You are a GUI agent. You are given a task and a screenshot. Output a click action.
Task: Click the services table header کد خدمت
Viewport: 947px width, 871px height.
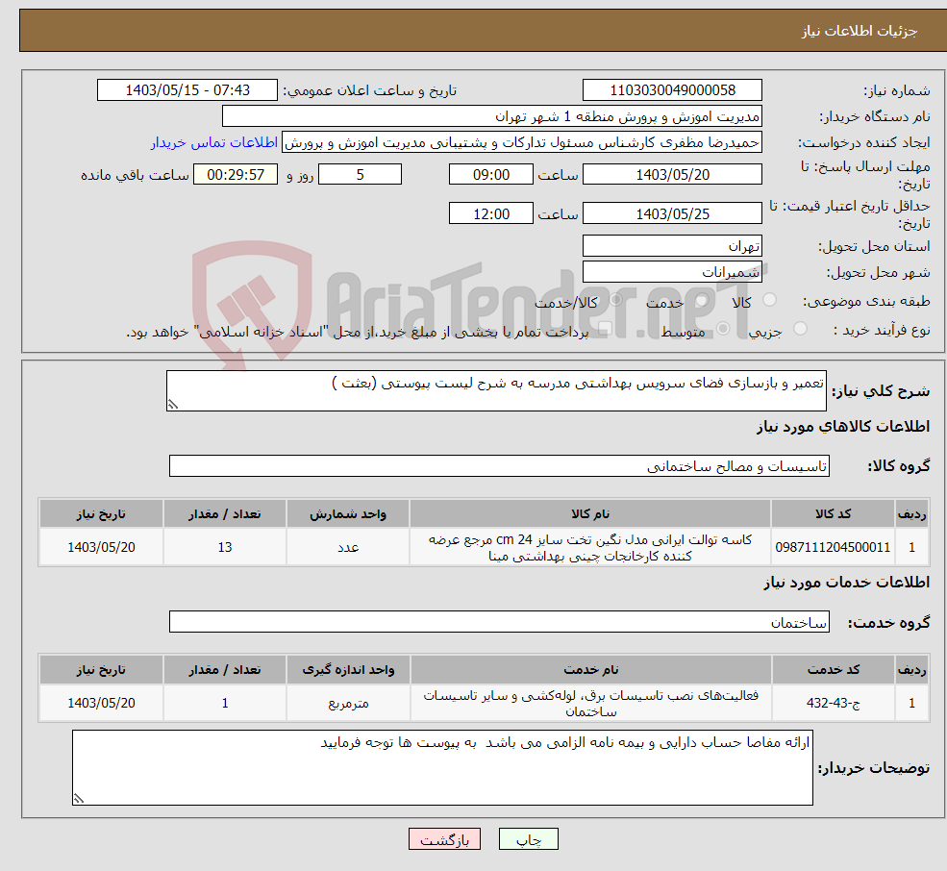[x=833, y=669]
